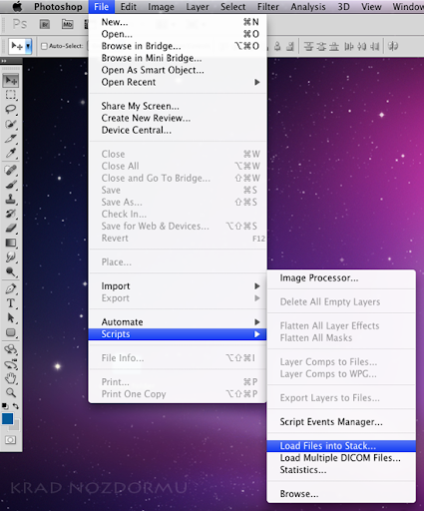The image size is (424, 511).
Task: Toggle Quick Mask mode icon
Action: (x=10, y=440)
